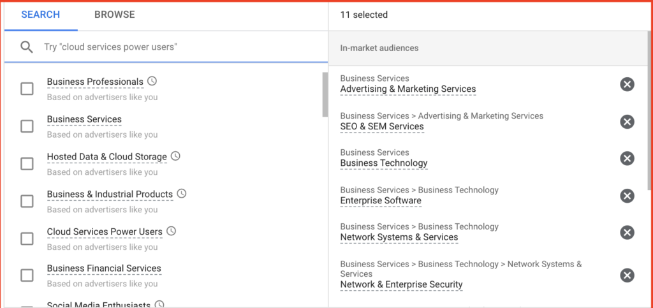Select Business Financial Services checkbox
653x308 pixels.
click(x=27, y=275)
